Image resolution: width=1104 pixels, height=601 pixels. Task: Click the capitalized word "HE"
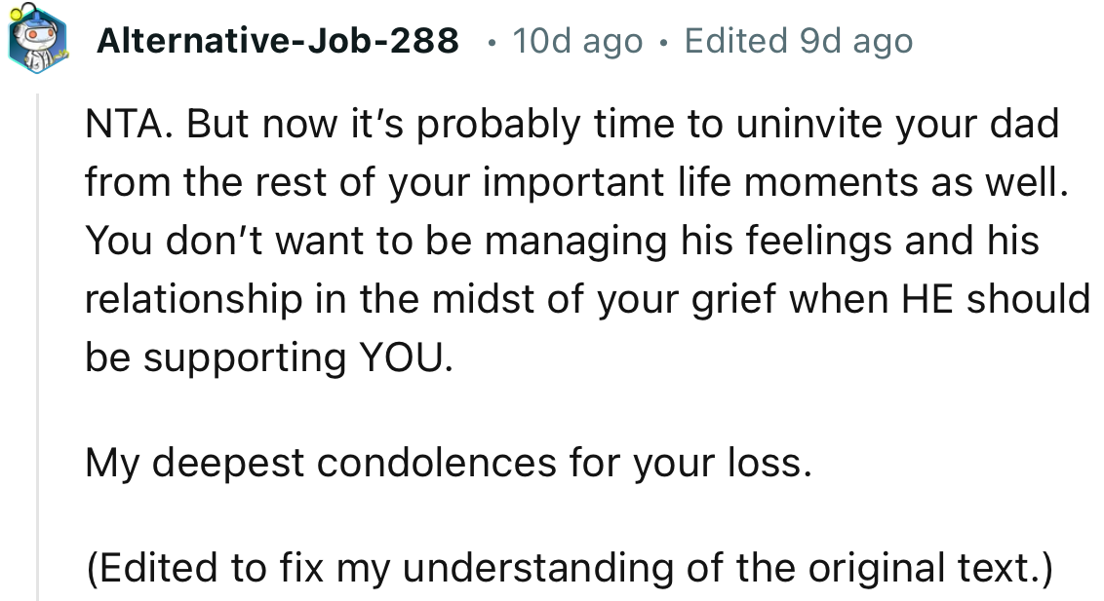[927, 299]
